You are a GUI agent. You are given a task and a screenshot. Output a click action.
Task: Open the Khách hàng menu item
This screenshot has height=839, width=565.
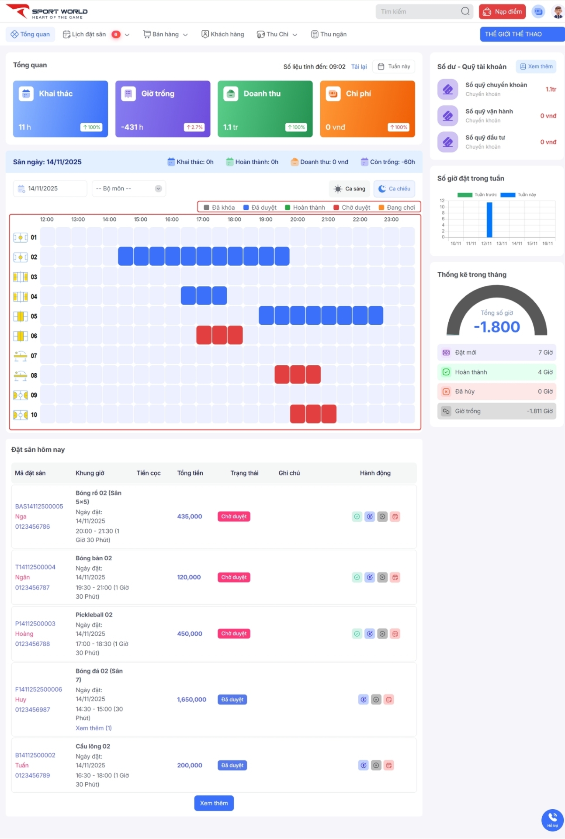pyautogui.click(x=223, y=35)
